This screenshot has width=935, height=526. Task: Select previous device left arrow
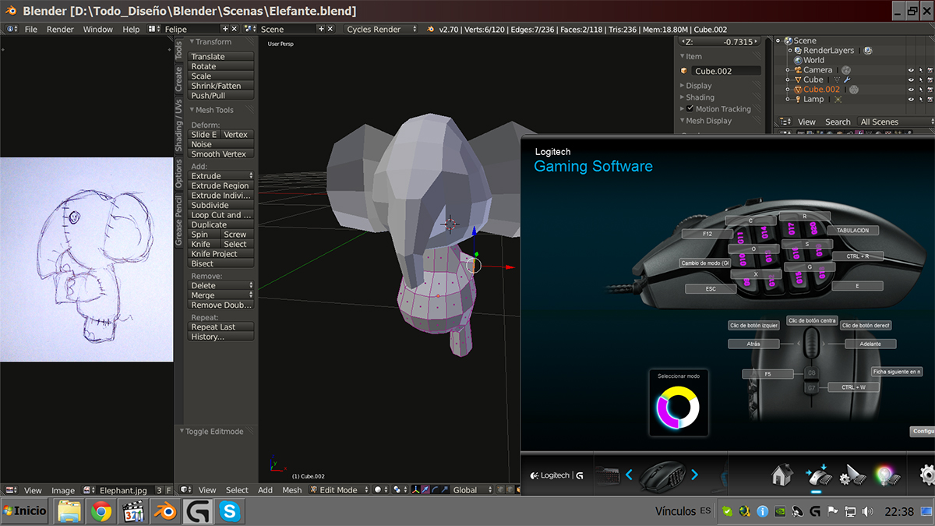coord(630,475)
